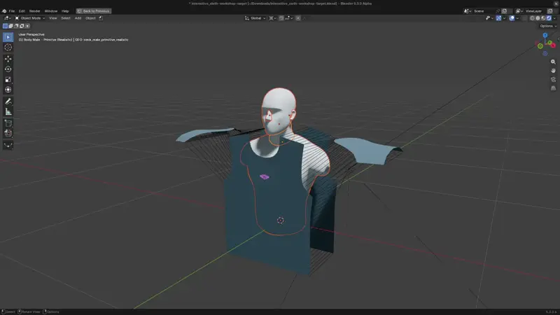
Task: Open object visibility and selectability dropdown
Action: 489,18
